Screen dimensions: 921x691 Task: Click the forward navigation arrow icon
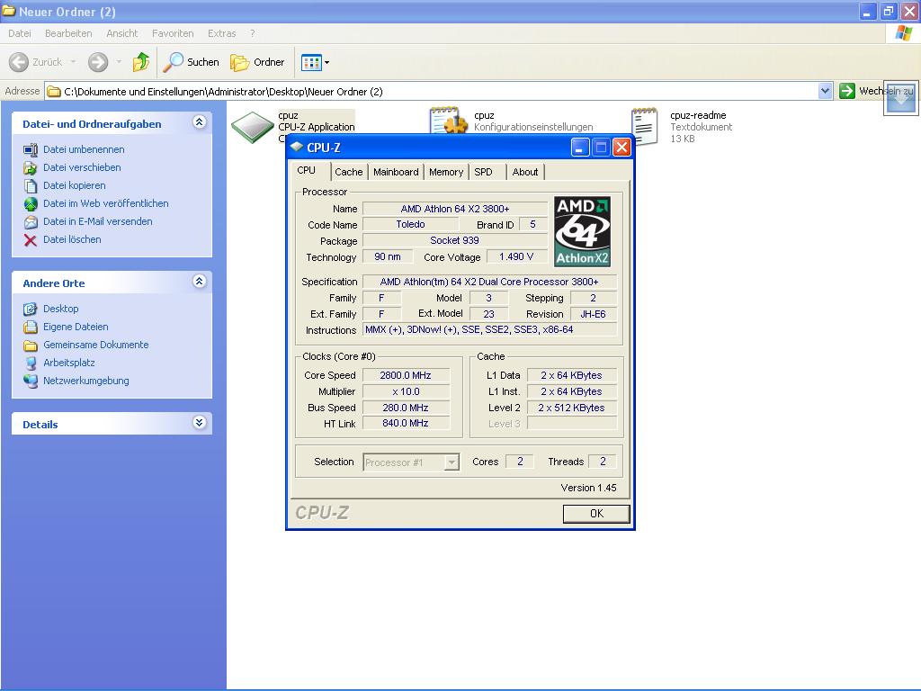98,62
